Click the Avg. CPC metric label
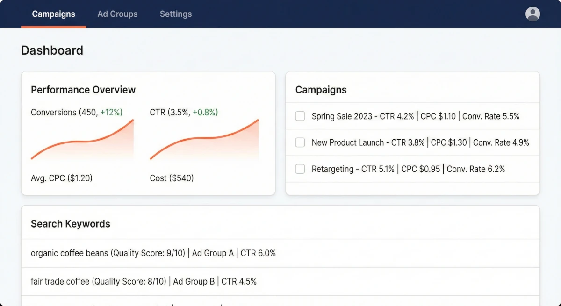The image size is (561, 306). tap(61, 178)
